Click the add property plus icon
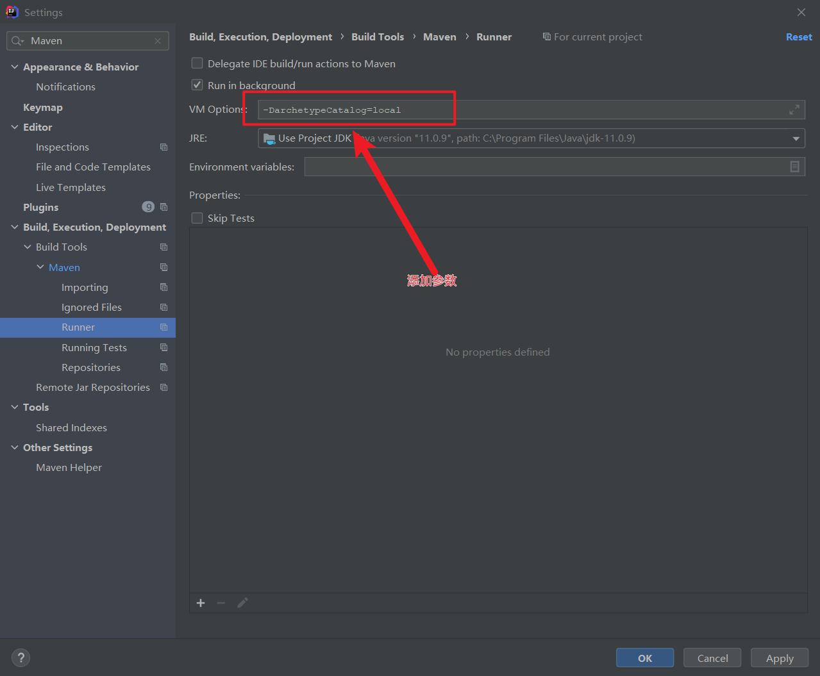Screen dimensions: 820x676 pyautogui.click(x=201, y=603)
